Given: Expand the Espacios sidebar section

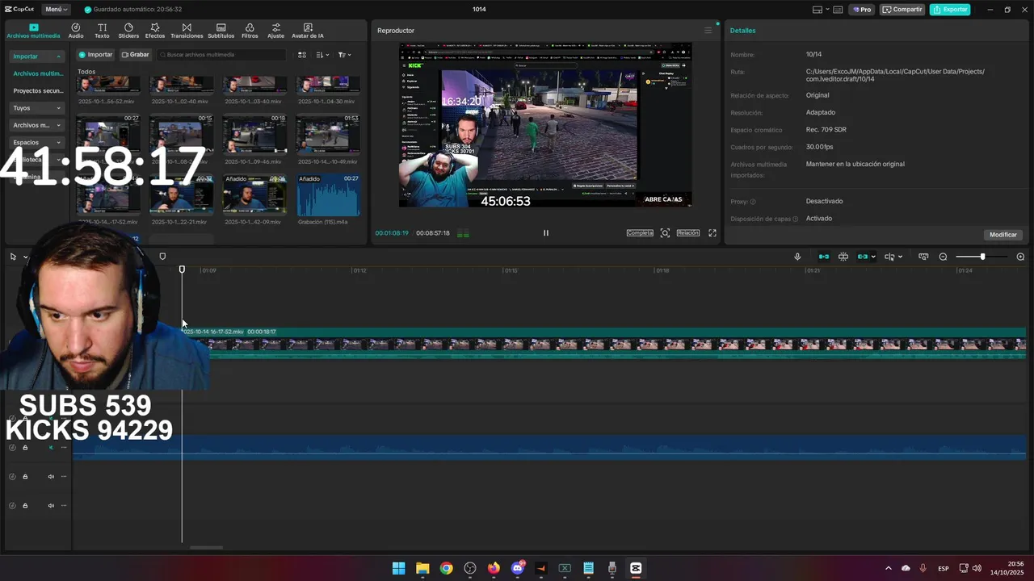Looking at the screenshot, I should tap(37, 142).
